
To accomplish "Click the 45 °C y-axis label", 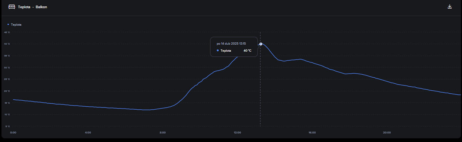I will click(7, 32).
